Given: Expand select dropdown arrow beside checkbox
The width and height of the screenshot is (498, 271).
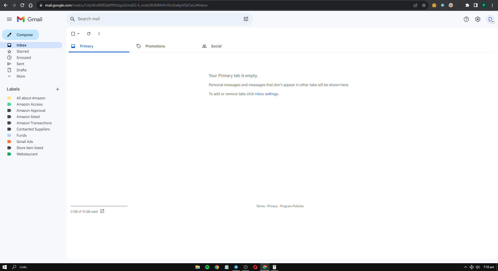Looking at the screenshot, I should [x=78, y=34].
